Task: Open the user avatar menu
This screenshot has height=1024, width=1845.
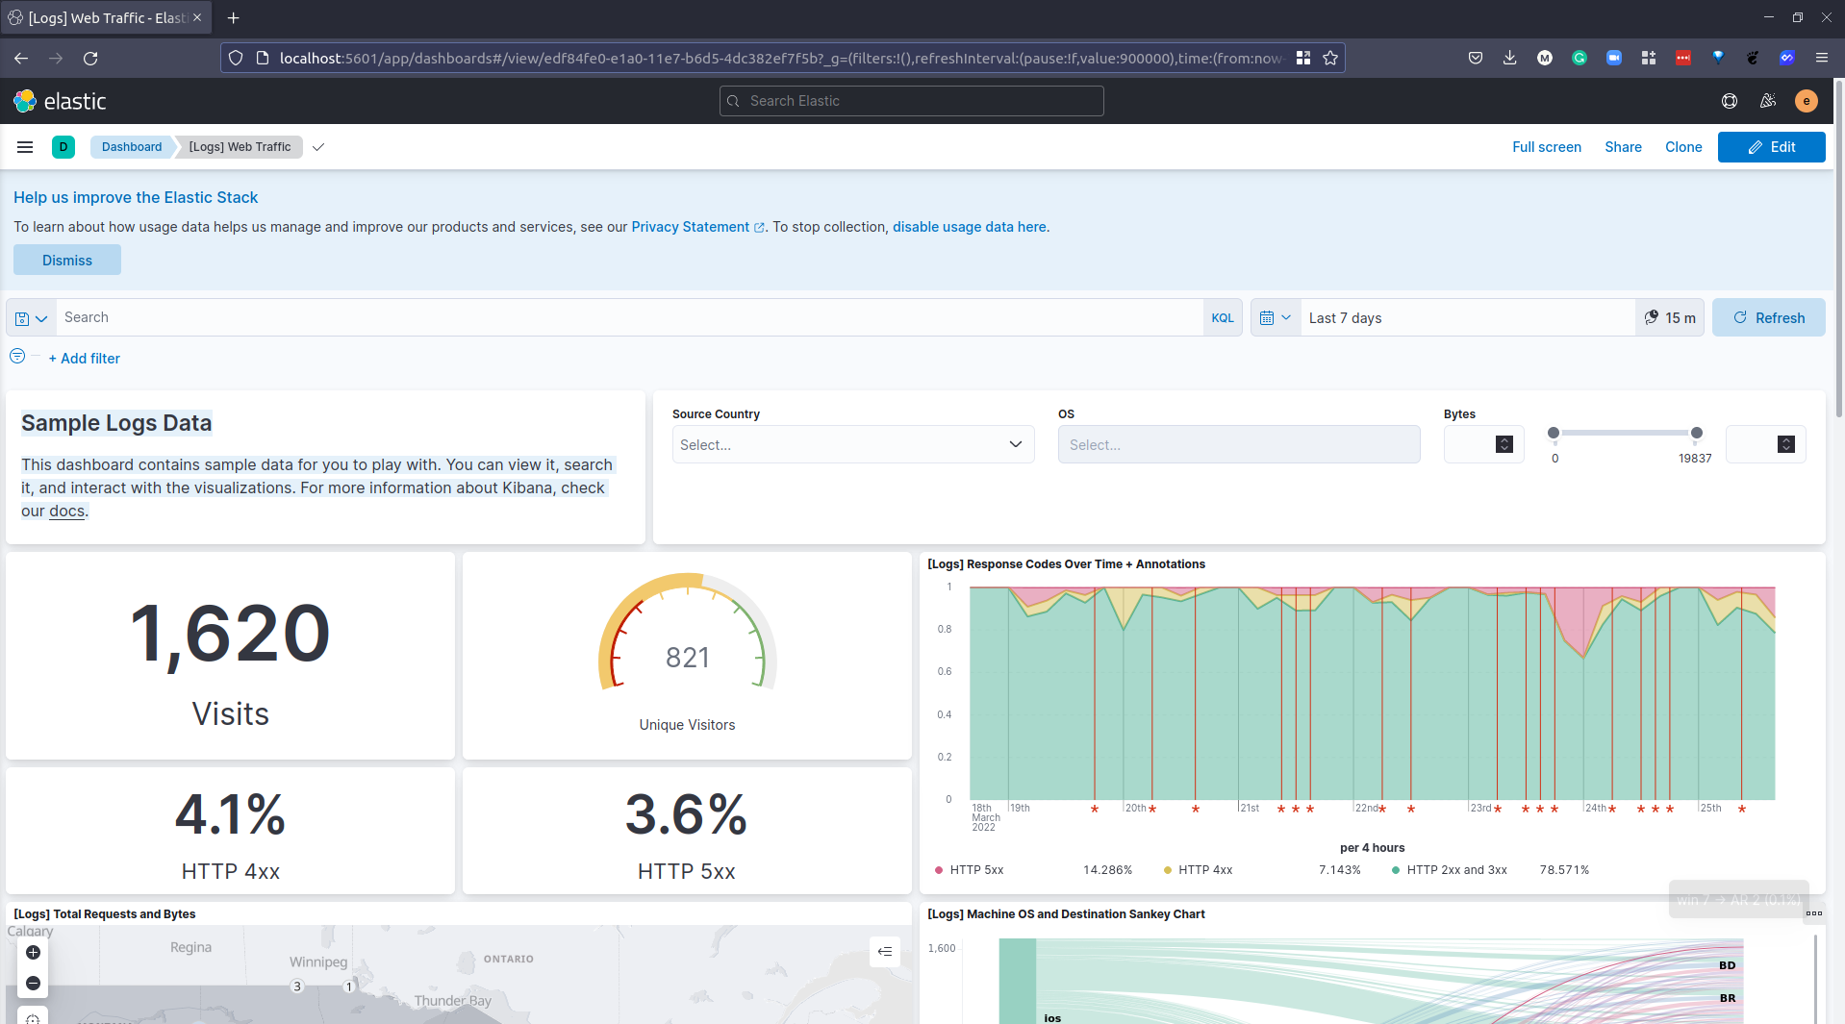Action: [1806, 101]
